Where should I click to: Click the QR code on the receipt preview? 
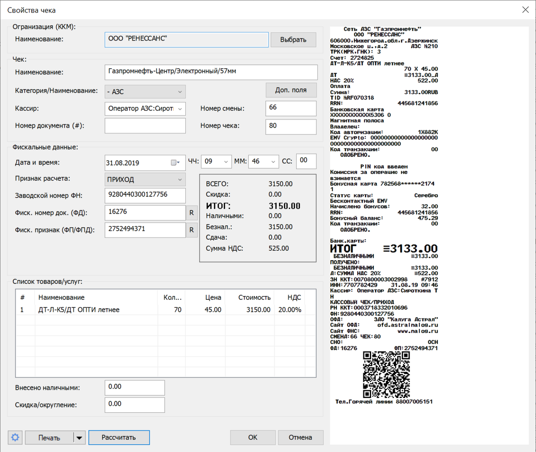[386, 374]
